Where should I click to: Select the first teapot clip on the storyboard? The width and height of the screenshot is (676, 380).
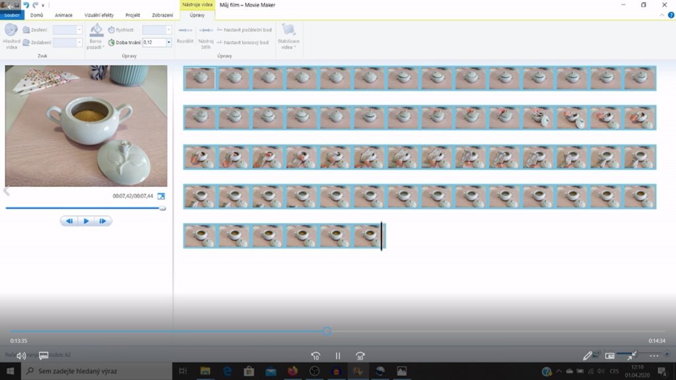[x=200, y=79]
